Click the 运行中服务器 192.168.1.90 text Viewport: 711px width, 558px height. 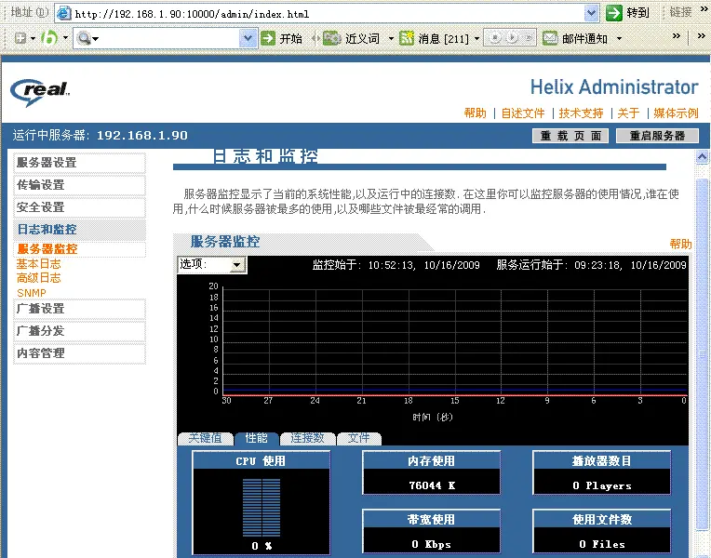(x=100, y=135)
